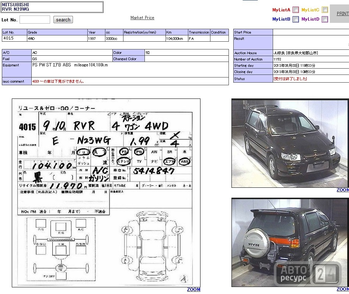Tick the MyListC checkbox
The height and width of the screenshot is (294, 349).
pyautogui.click(x=325, y=10)
